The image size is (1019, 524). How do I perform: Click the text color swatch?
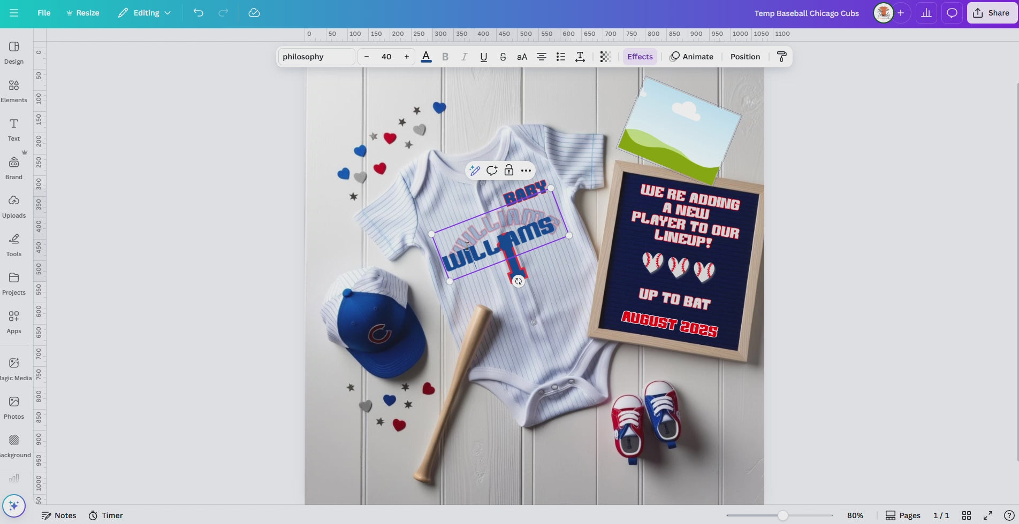point(426,57)
